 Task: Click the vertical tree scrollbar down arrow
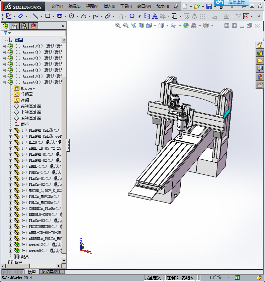(x=64, y=261)
